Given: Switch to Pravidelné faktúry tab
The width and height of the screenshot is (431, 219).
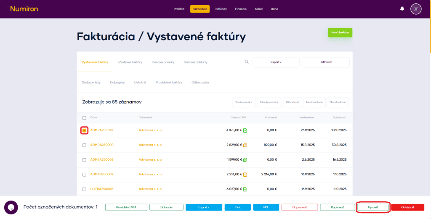Looking at the screenshot, I should [x=169, y=82].
